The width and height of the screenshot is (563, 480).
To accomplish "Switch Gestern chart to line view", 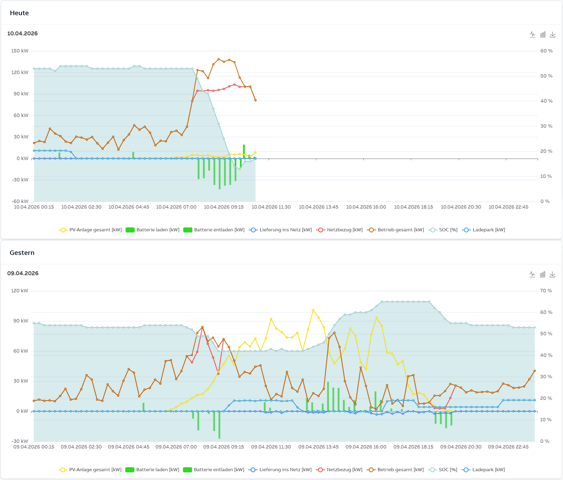I will pyautogui.click(x=532, y=274).
